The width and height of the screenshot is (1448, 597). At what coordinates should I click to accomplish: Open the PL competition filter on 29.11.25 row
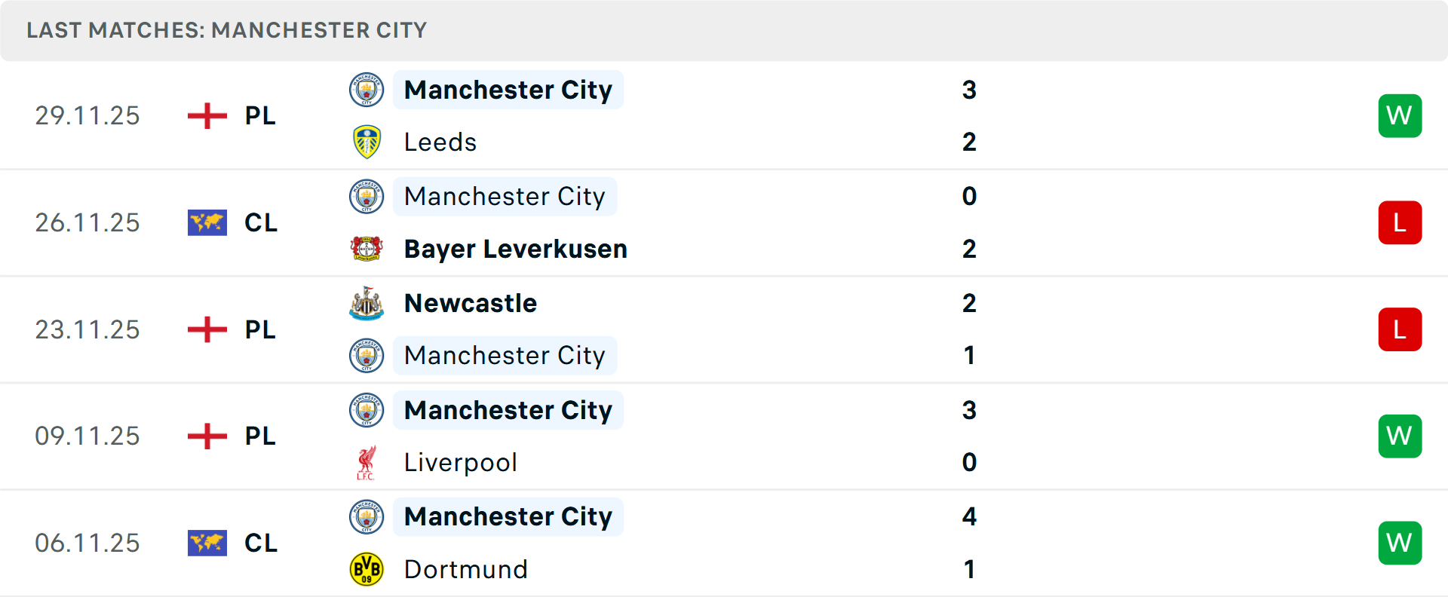(259, 115)
